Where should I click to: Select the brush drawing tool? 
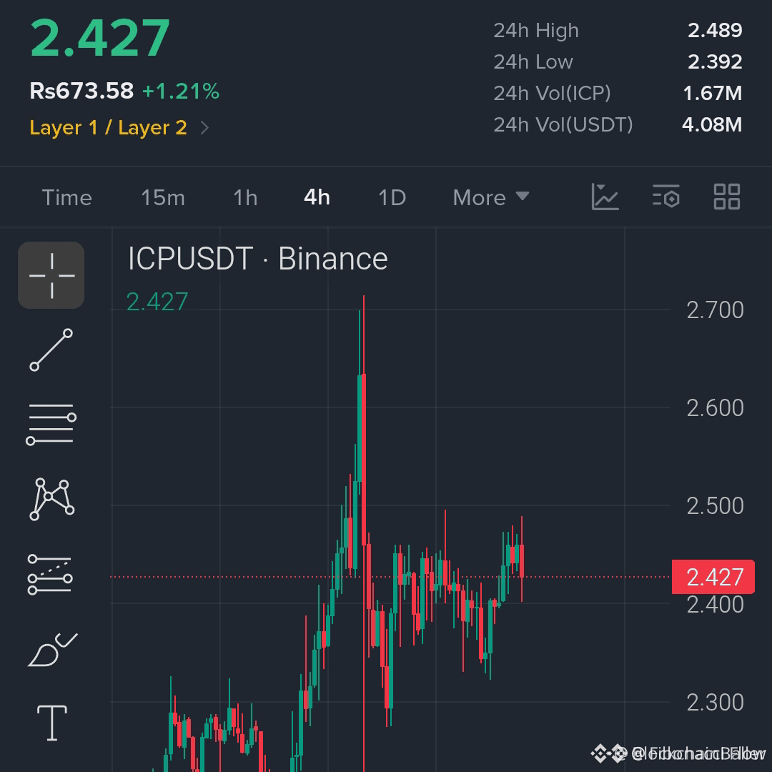52,650
